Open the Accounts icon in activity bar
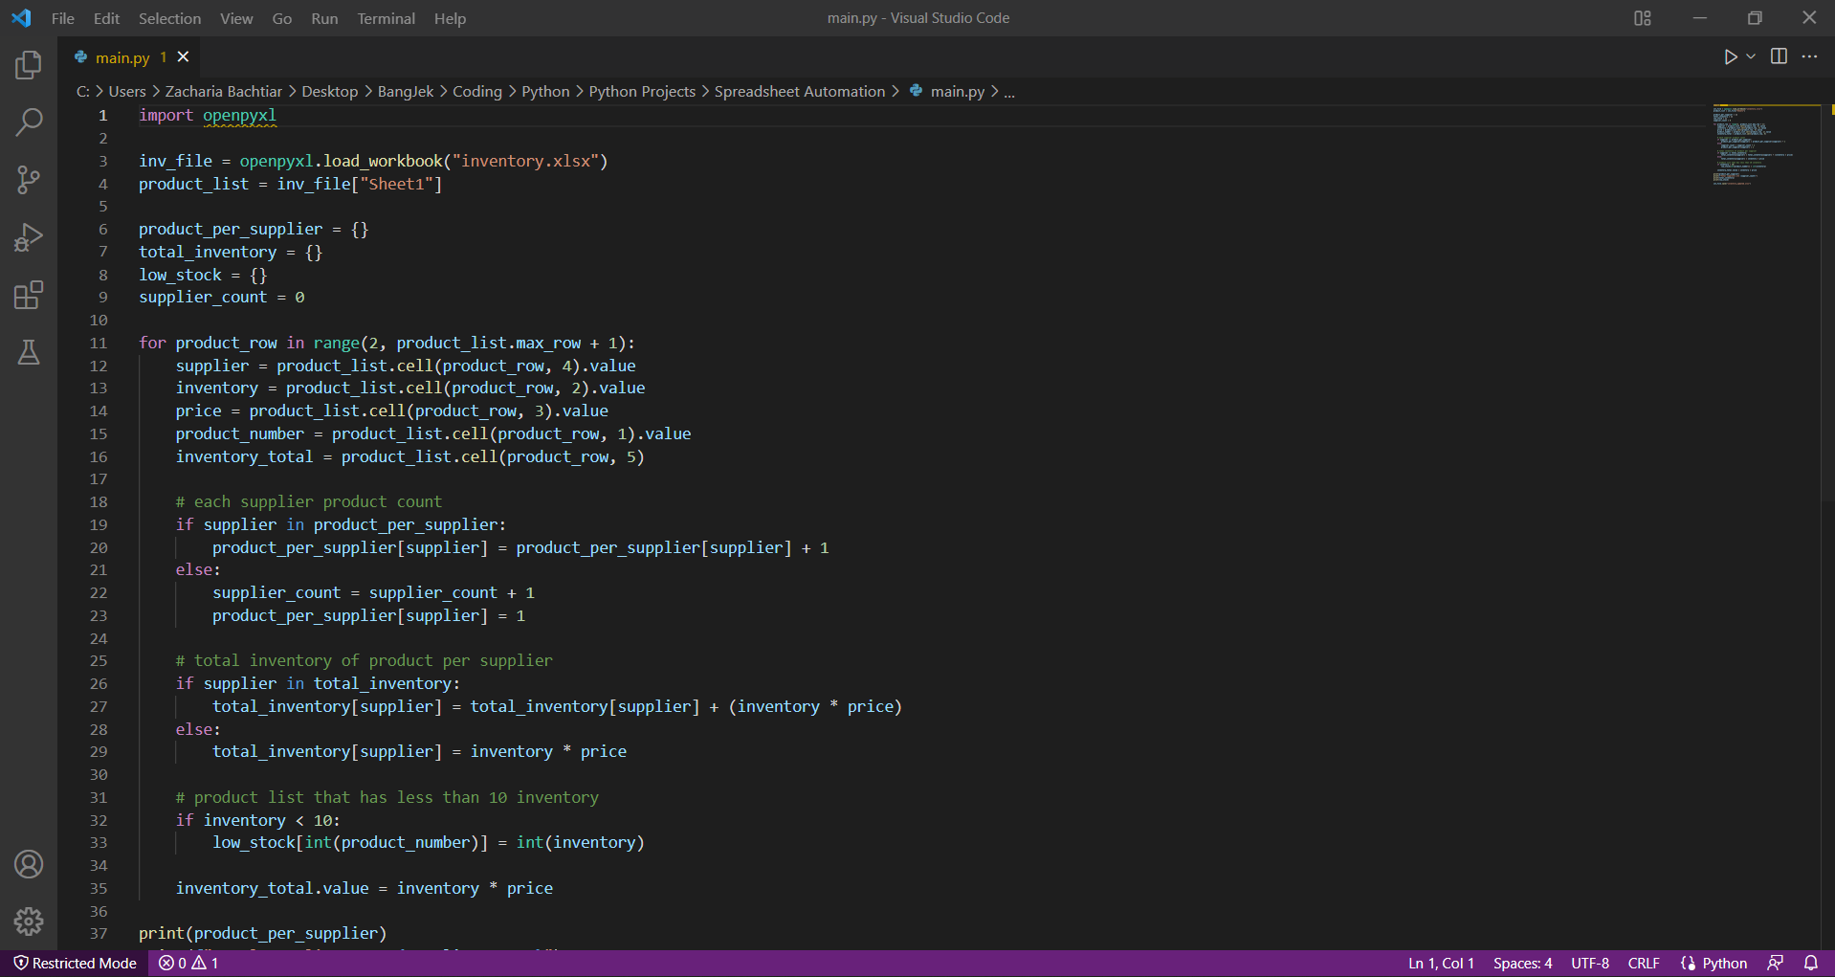Viewport: 1835px width, 977px height. tap(29, 864)
